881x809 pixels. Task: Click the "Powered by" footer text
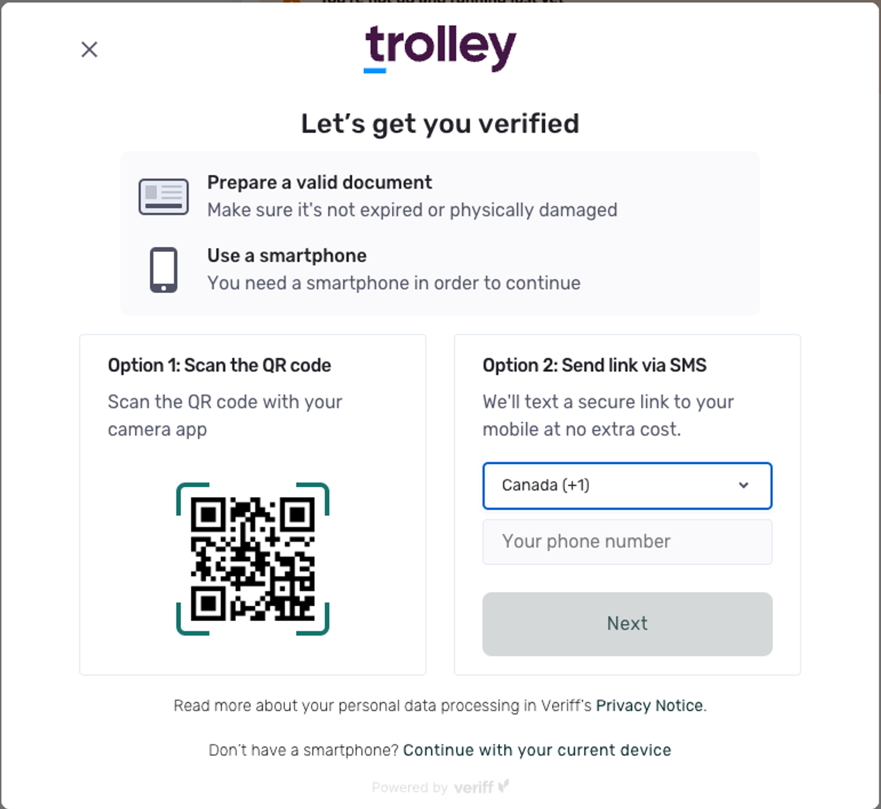[x=409, y=787]
